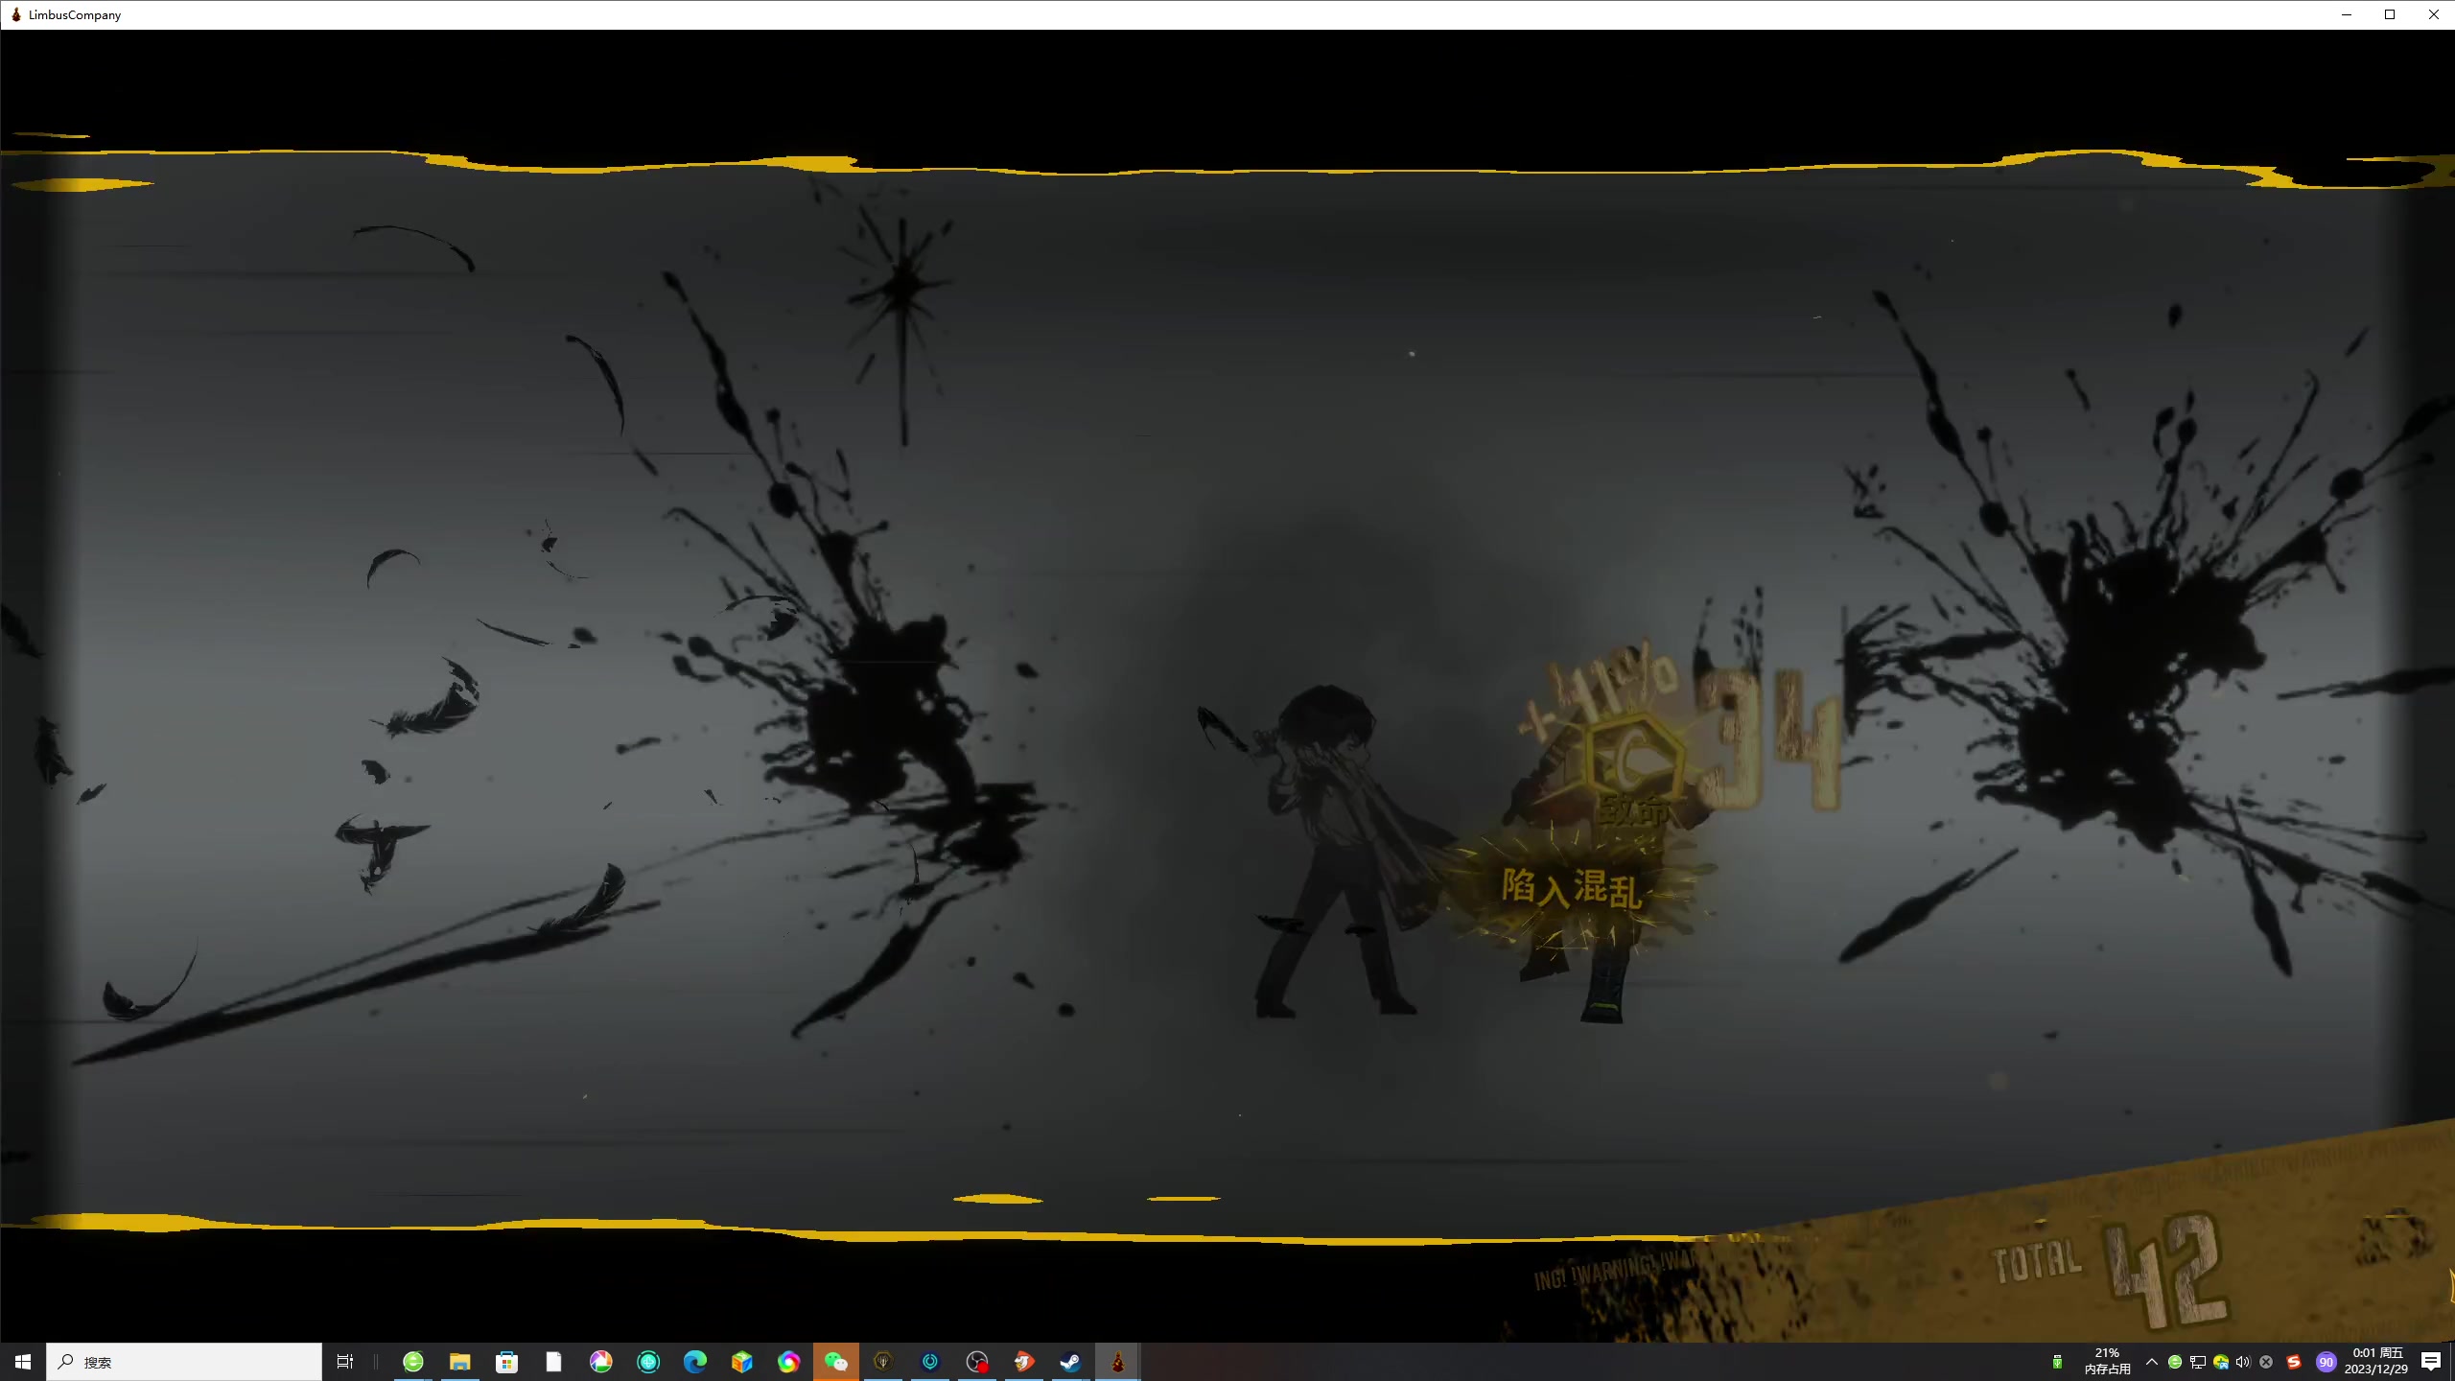Click the network tray icon
This screenshot has width=2455, height=1381.
coord(2198,1362)
